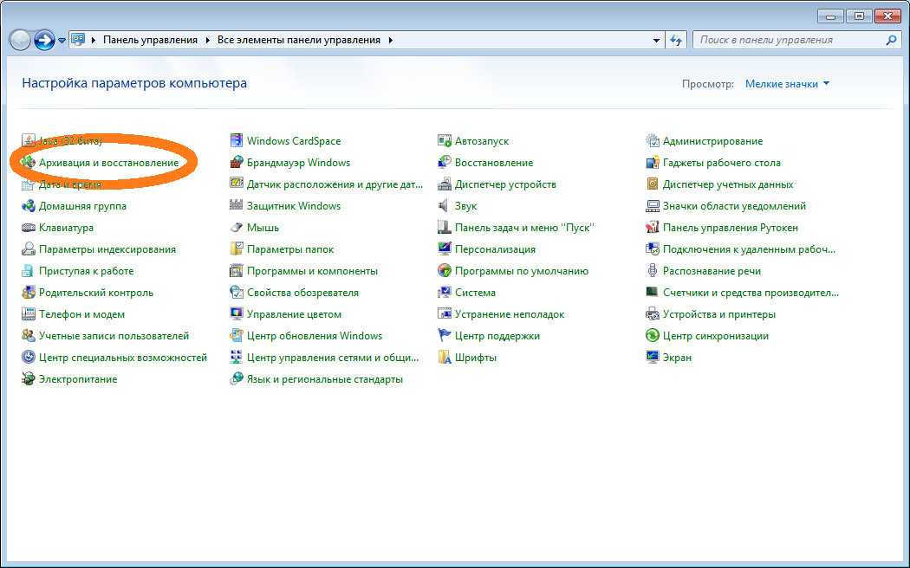Expand the address bar history dropdown arrow
The image size is (910, 568).
tap(656, 40)
